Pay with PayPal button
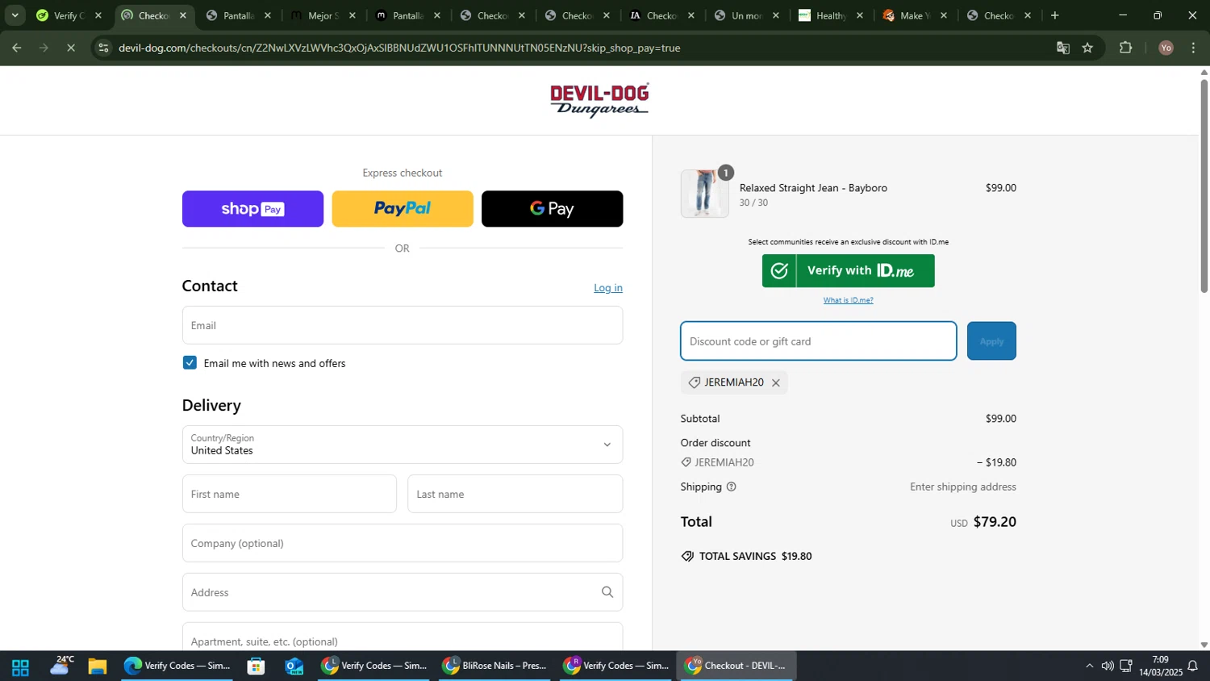The width and height of the screenshot is (1210, 681). (403, 209)
